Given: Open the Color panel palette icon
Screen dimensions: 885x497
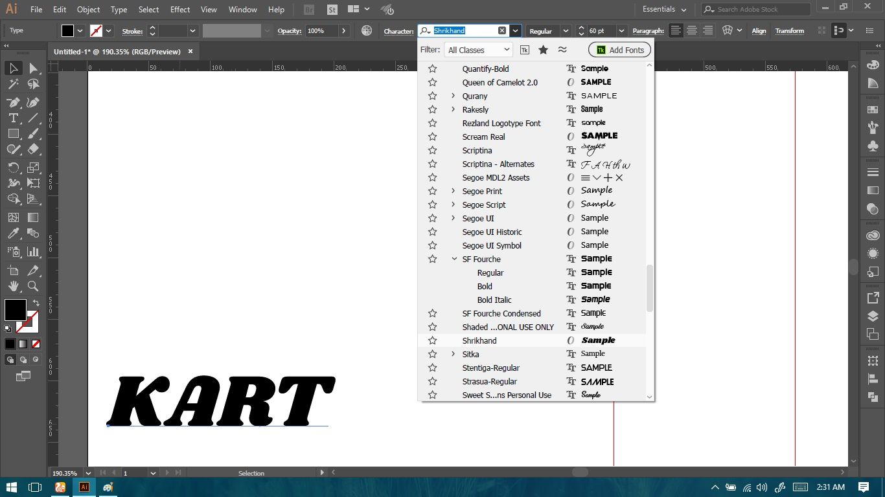Looking at the screenshot, I should click(873, 65).
